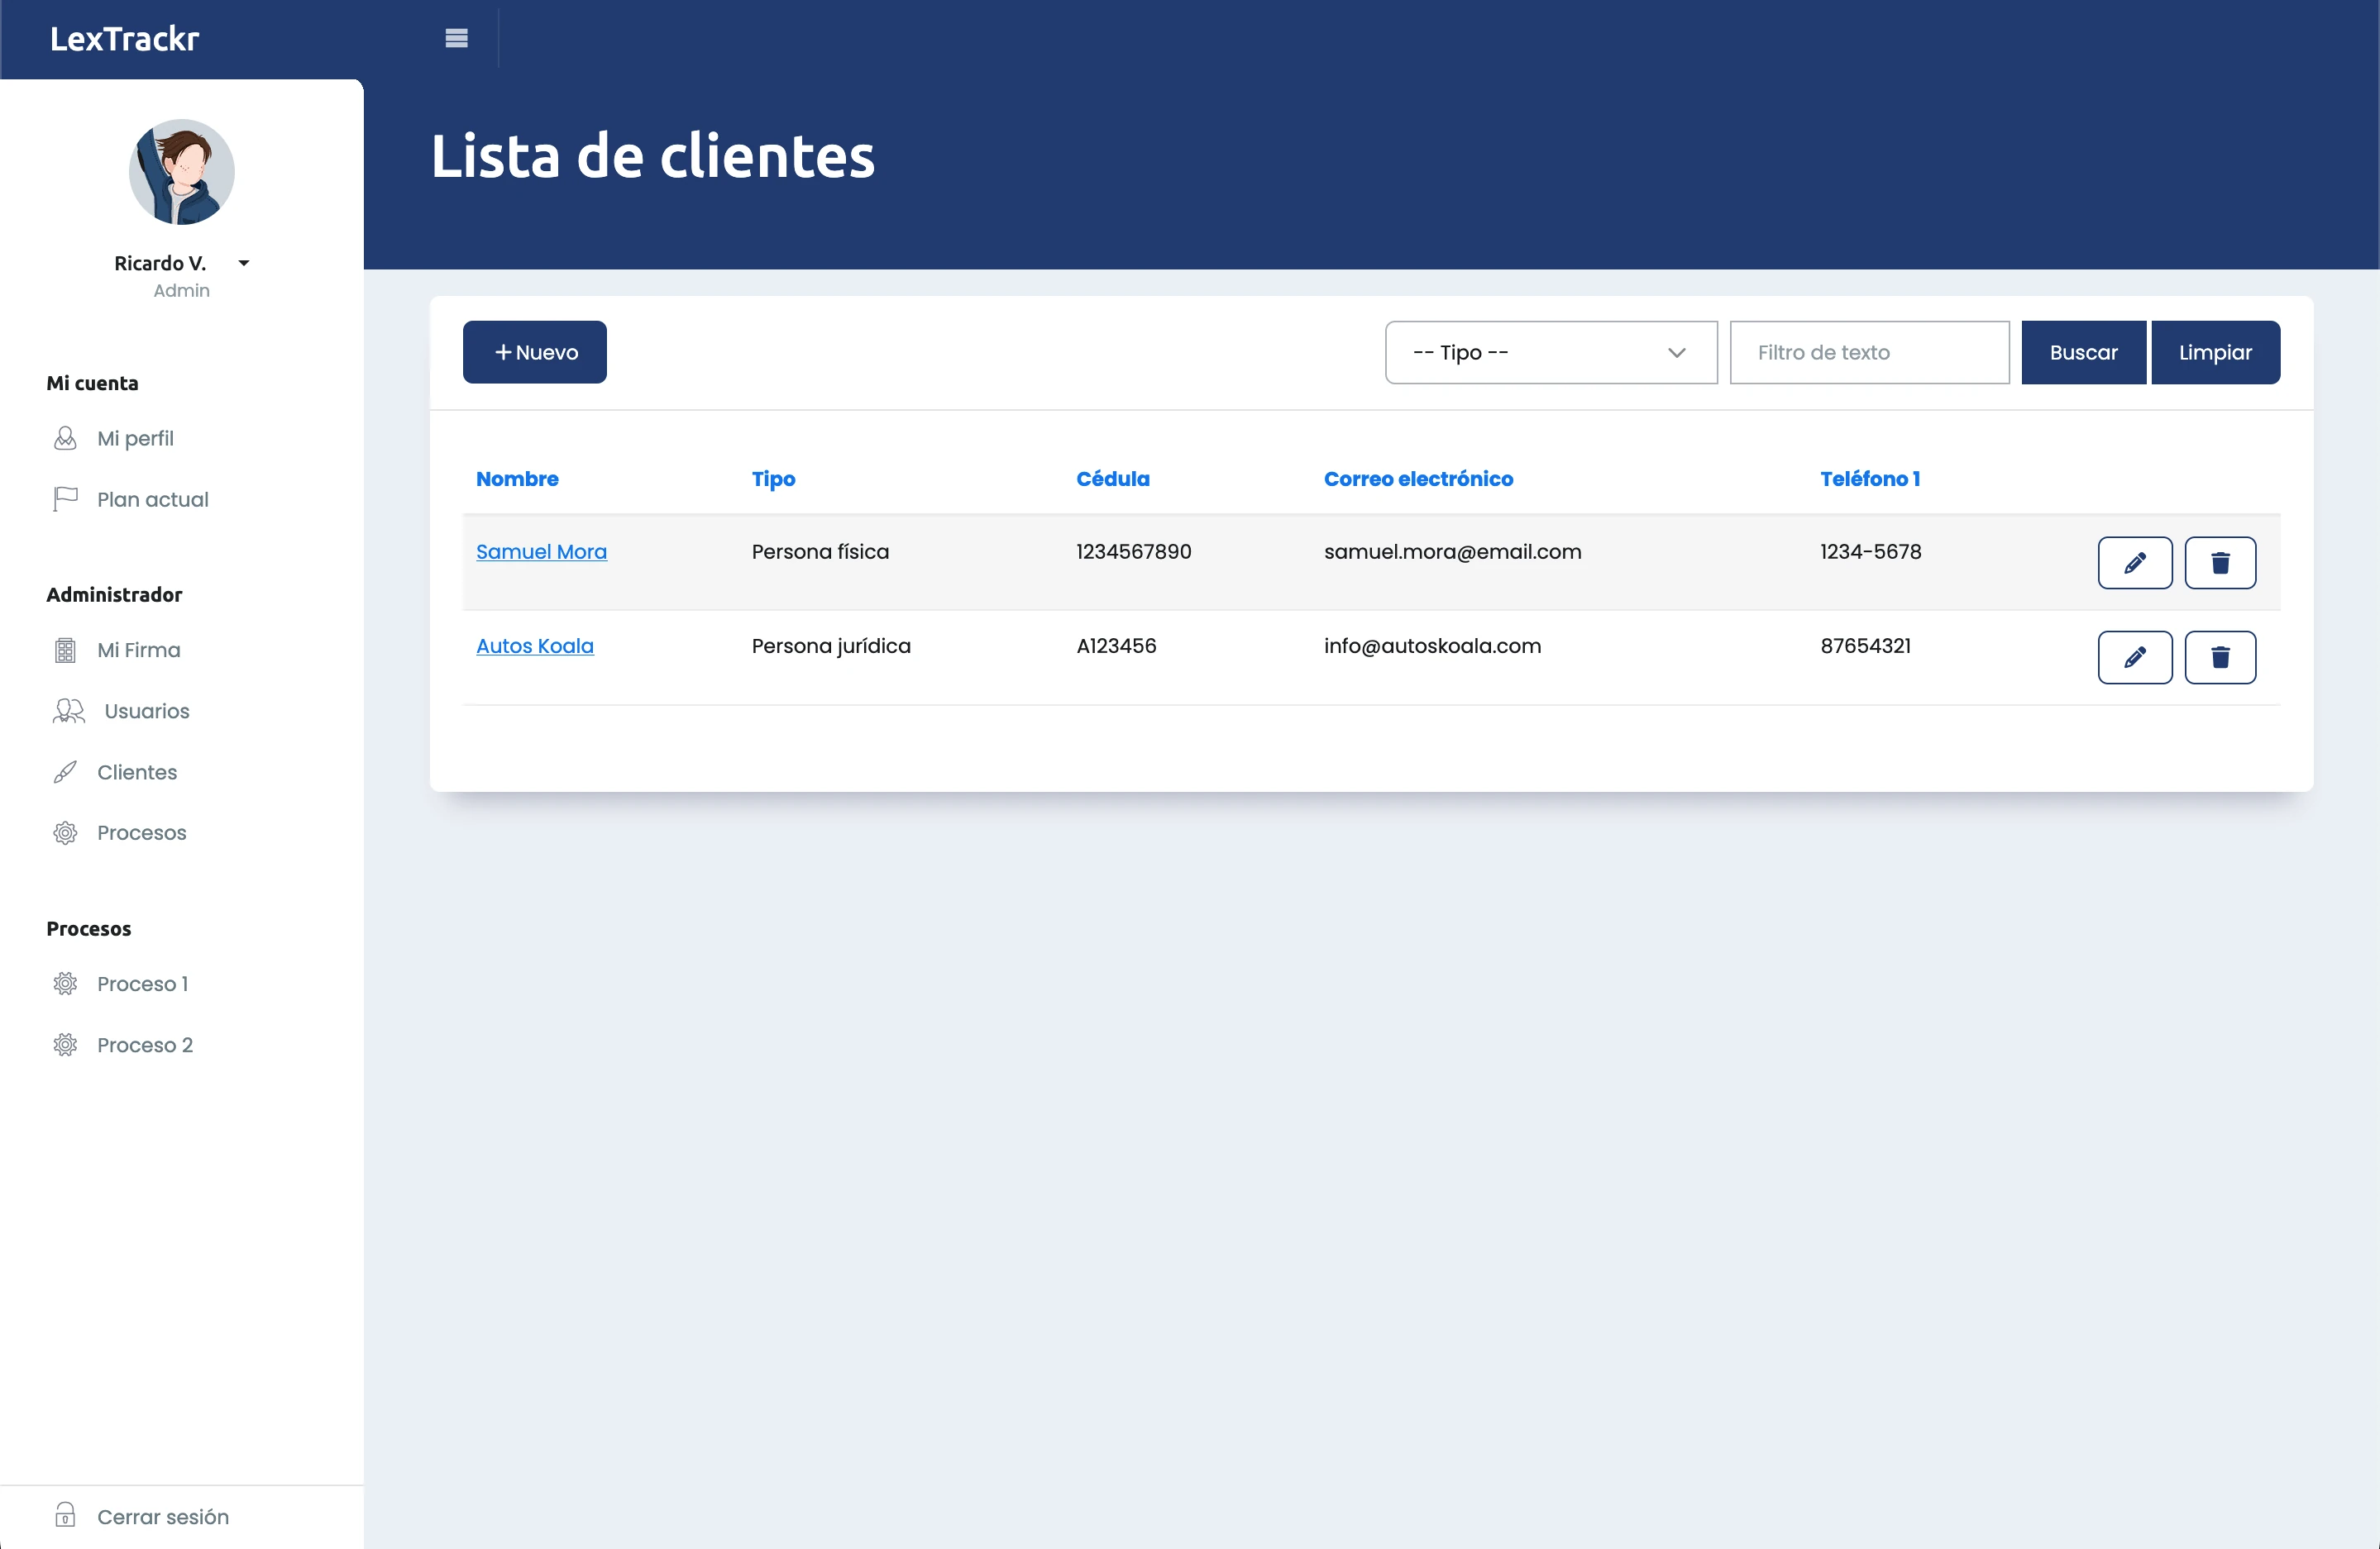2380x1549 pixels.
Task: Click the LexTrackr logo
Action: tap(125, 39)
